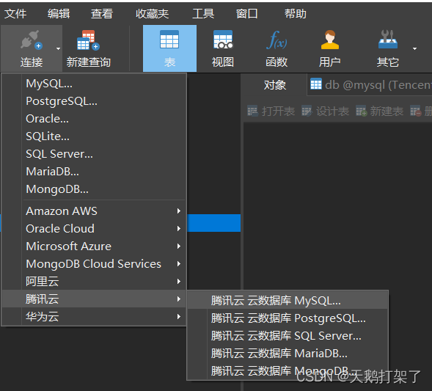The image size is (432, 391).
Task: Click the 打开表 open table icon
Action: [x=252, y=111]
